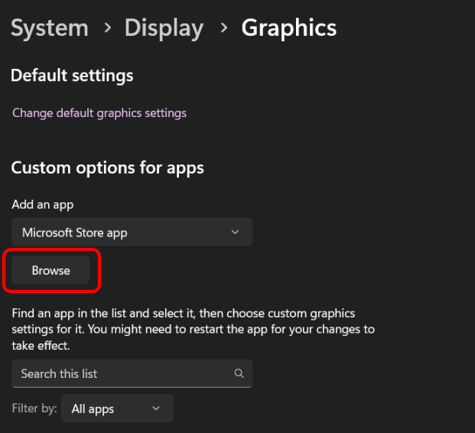The height and width of the screenshot is (433, 475).
Task: Go back to System settings breadcrumb
Action: 49,28
